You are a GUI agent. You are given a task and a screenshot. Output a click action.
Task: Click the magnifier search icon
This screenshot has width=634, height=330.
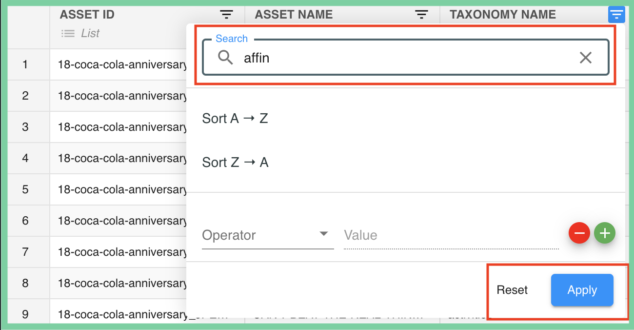(225, 58)
